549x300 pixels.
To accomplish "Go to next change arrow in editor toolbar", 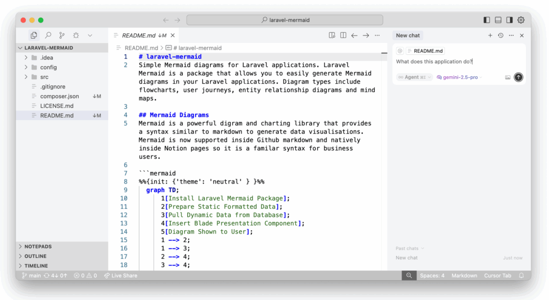I will coord(366,35).
